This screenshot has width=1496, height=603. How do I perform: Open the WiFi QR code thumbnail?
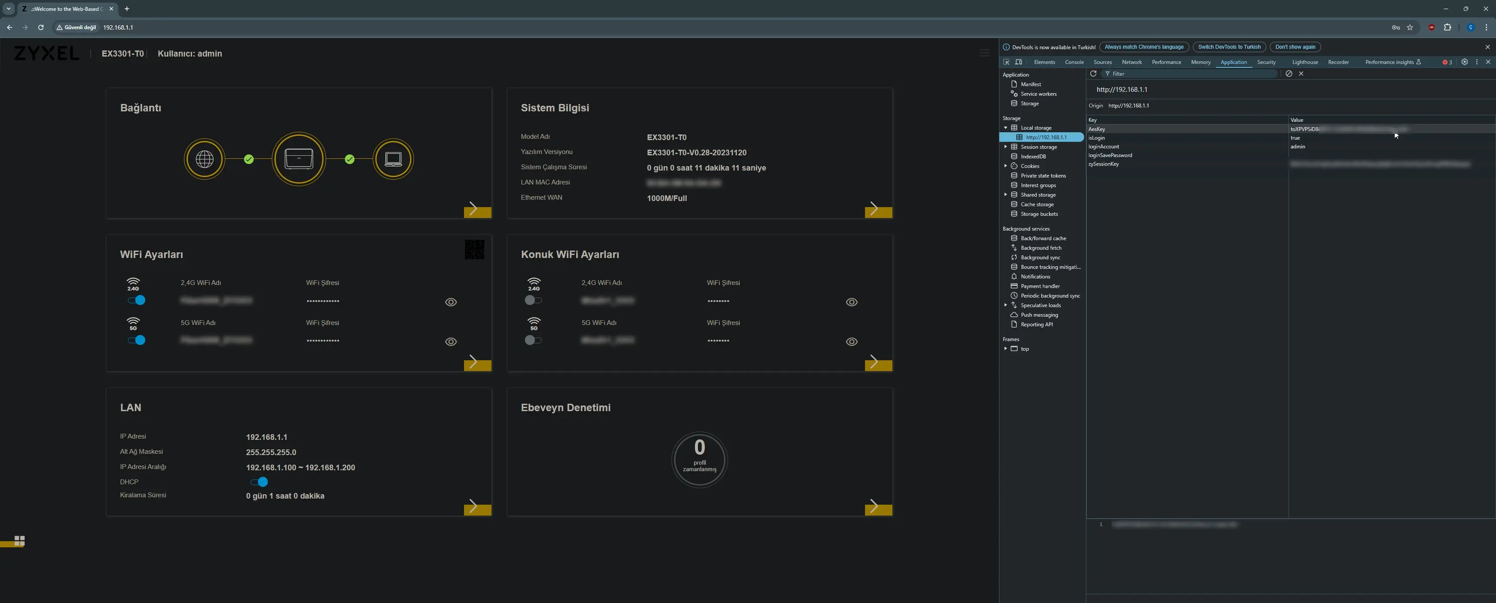[474, 250]
